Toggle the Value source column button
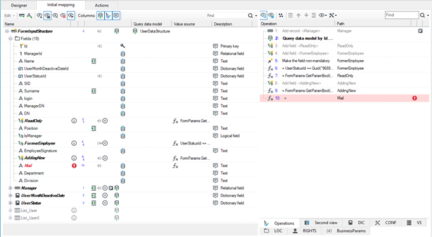Screen dimensions: 432x237 pos(109,16)
